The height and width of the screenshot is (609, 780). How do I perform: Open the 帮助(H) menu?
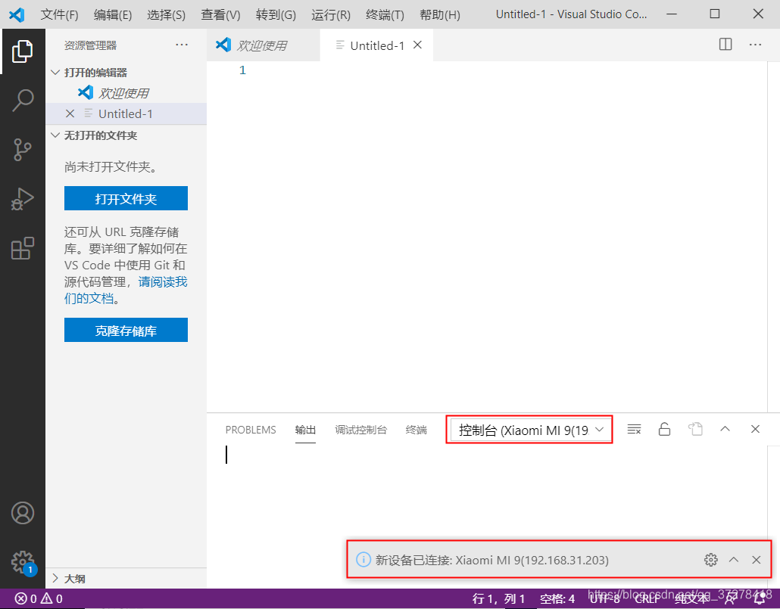440,15
